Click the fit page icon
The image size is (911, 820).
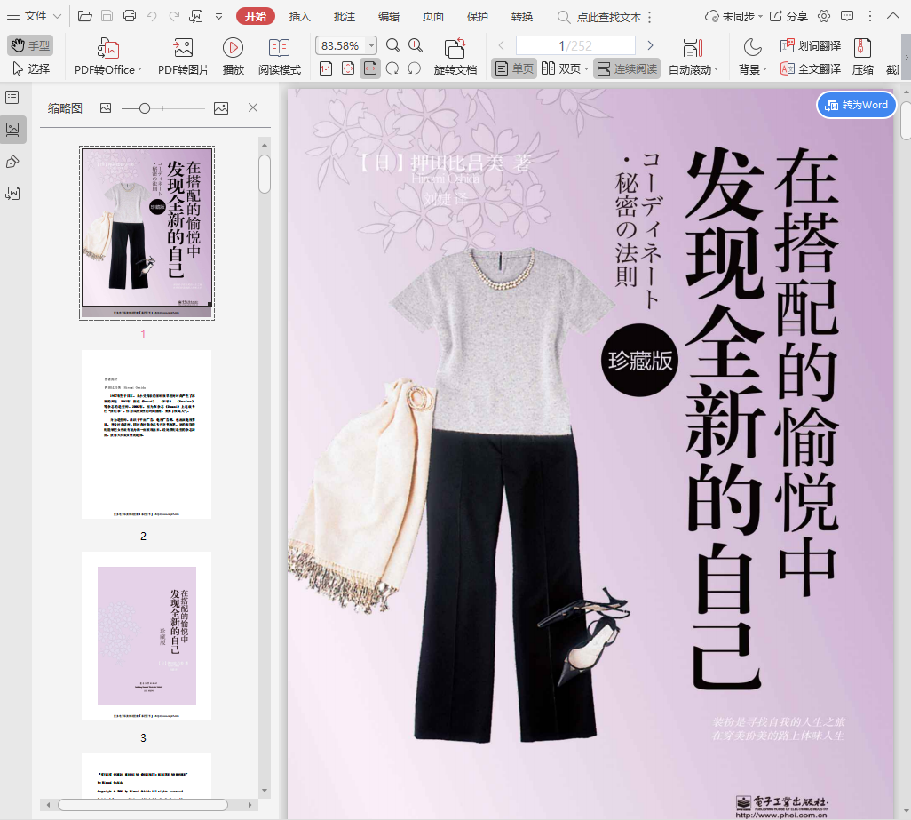348,68
